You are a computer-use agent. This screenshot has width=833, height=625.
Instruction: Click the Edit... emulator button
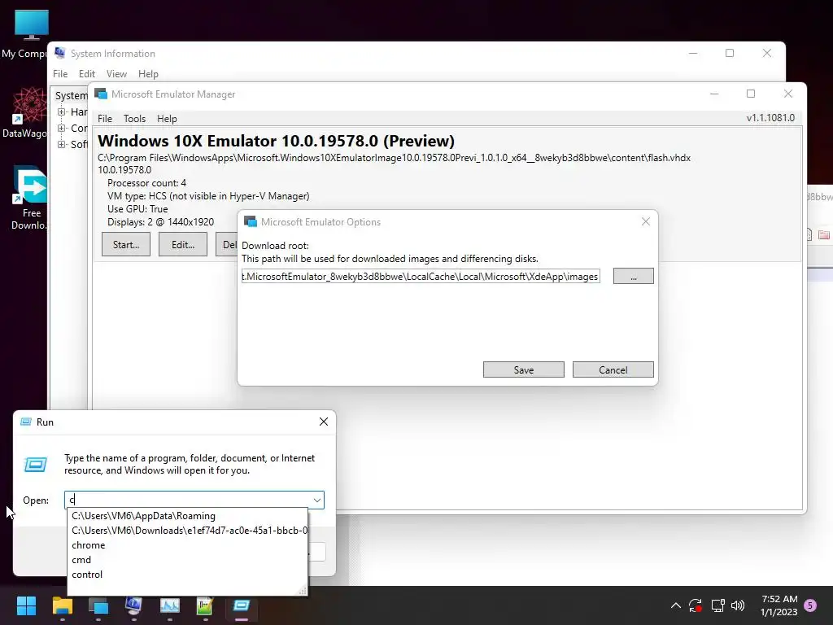(183, 244)
